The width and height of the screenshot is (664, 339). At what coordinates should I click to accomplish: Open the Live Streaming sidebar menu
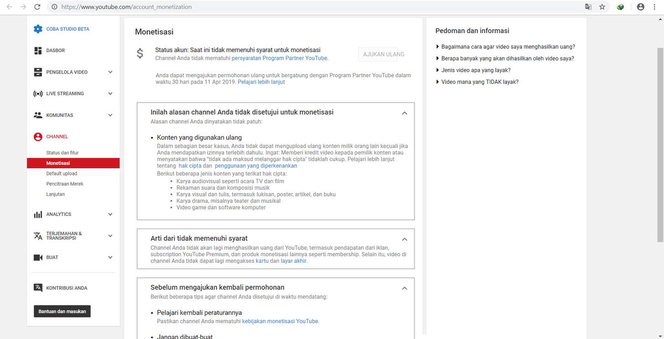pyautogui.click(x=73, y=94)
